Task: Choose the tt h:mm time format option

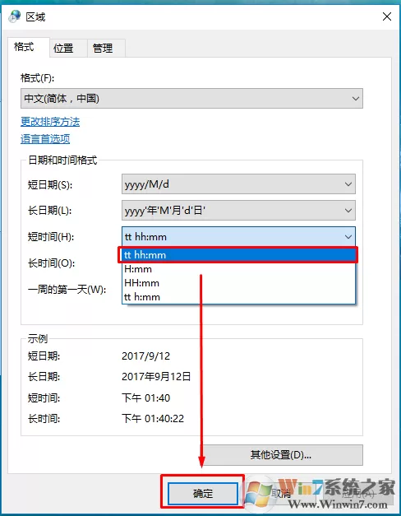Action: click(x=238, y=297)
